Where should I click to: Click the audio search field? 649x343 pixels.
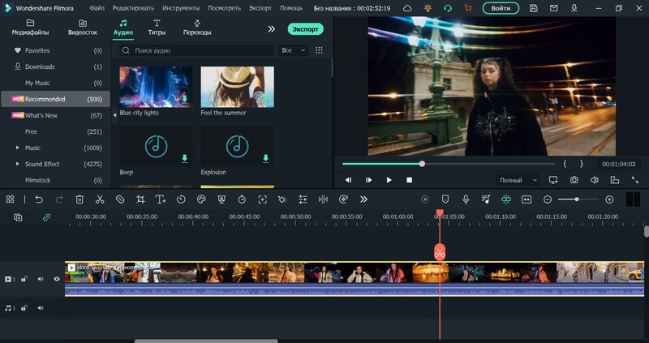point(196,50)
